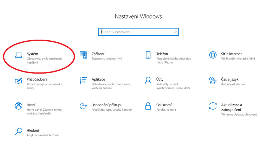
Task: Click 'Windows Update, obnovení' description
Action: coord(239,115)
